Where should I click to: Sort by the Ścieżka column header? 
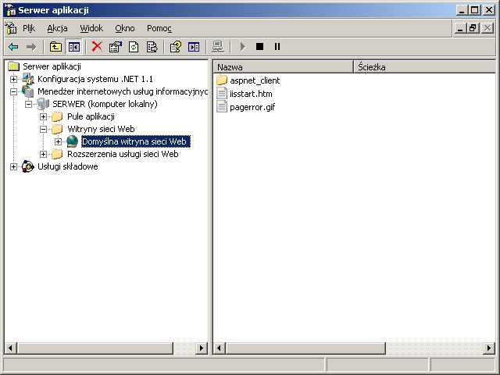click(x=425, y=67)
